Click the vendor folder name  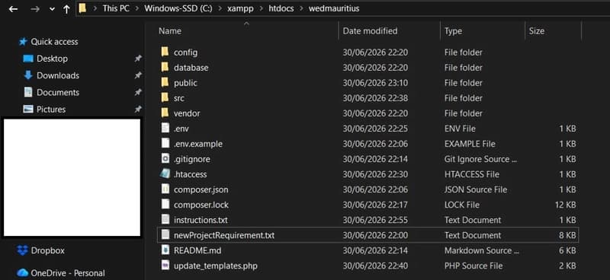coord(187,113)
